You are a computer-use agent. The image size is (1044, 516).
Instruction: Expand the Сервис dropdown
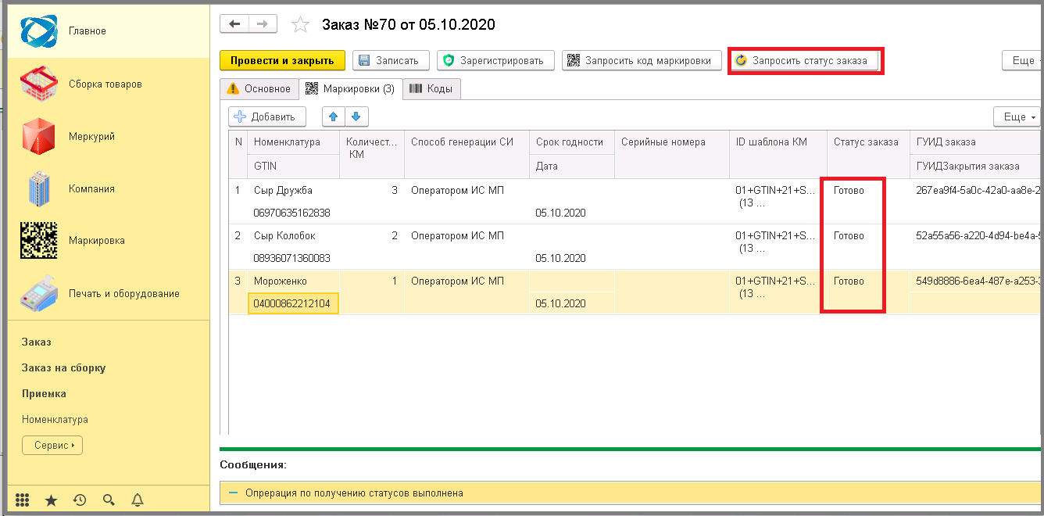tap(52, 446)
